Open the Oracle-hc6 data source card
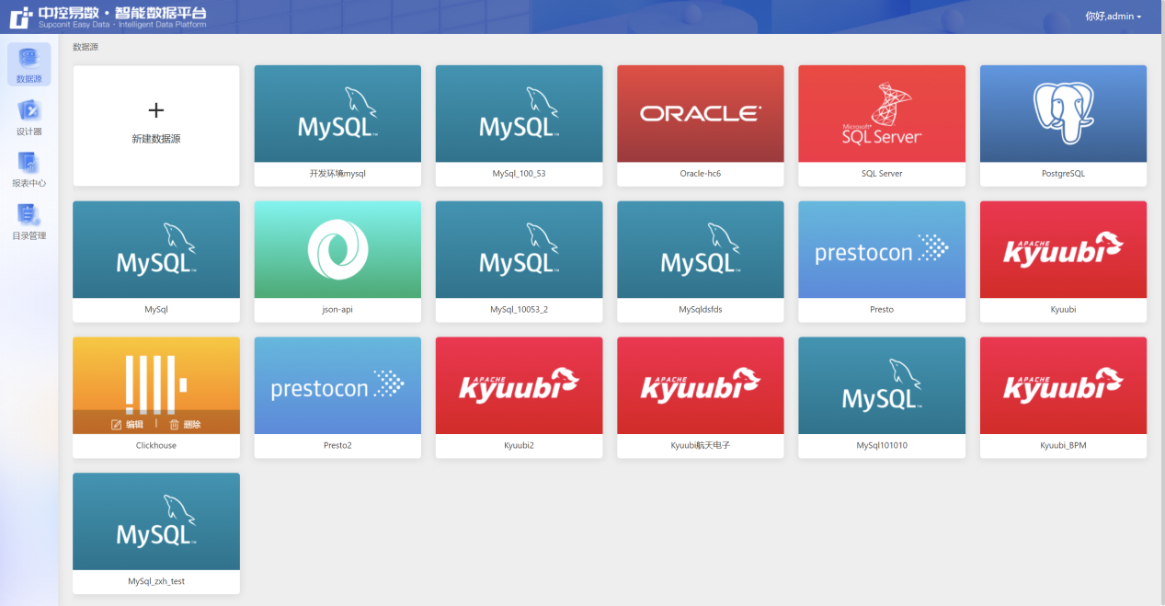The image size is (1165, 606). point(700,125)
